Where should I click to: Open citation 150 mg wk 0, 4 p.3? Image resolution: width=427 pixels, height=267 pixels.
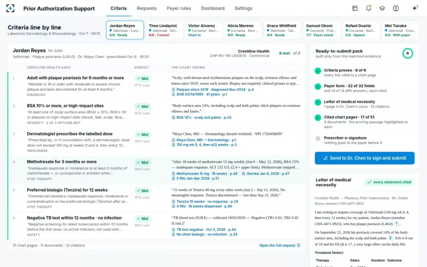204,145
